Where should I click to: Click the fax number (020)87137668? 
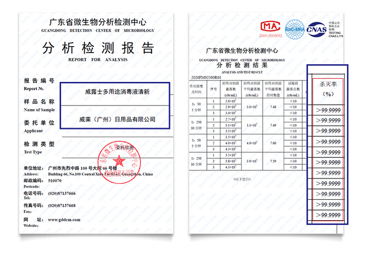(x=62, y=206)
